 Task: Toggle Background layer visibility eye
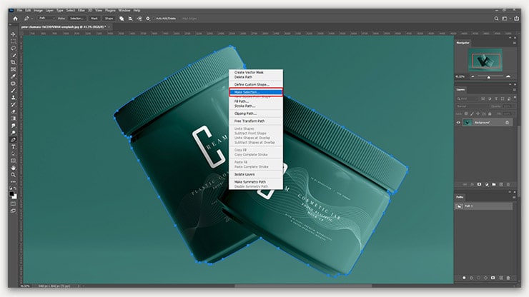(x=459, y=122)
